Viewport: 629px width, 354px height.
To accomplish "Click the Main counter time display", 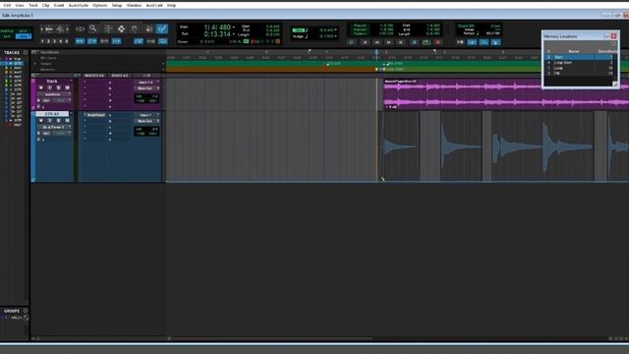I will pos(217,28).
